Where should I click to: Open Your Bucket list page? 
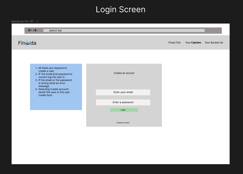pyautogui.click(x=214, y=43)
